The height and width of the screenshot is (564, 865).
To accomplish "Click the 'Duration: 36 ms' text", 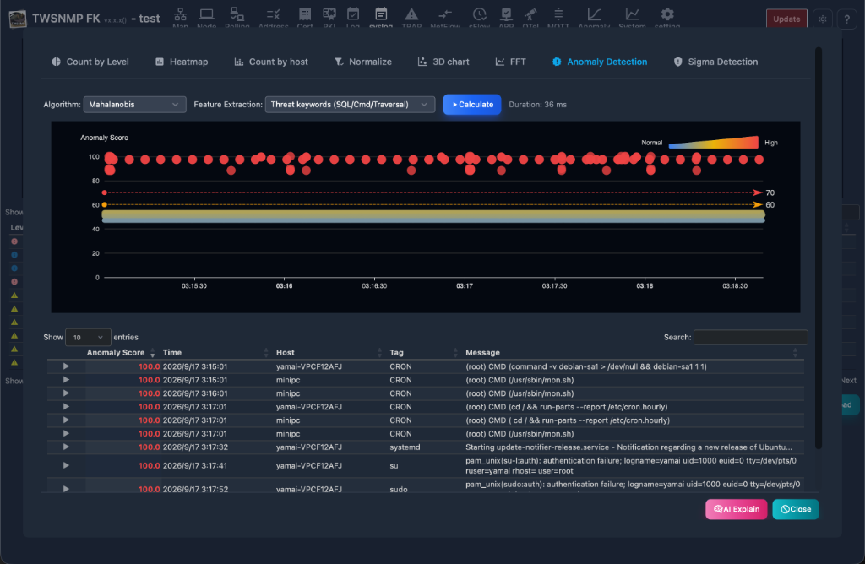I will [537, 104].
